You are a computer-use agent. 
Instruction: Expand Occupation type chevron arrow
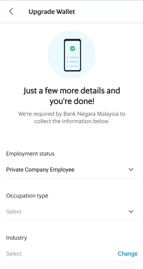click(x=131, y=211)
